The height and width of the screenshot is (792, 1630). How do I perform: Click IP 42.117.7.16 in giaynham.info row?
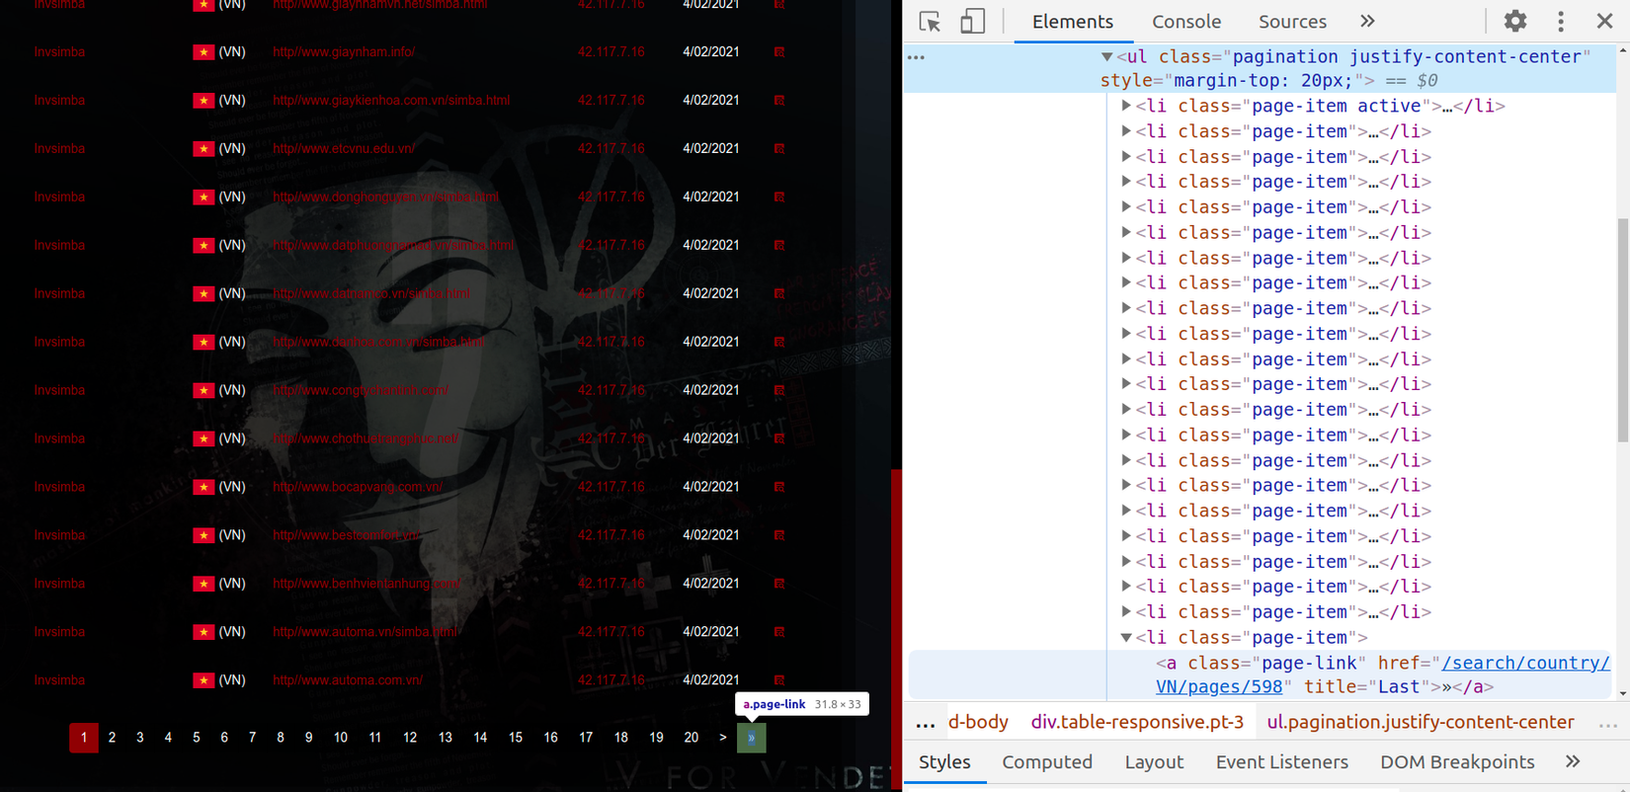pos(611,52)
